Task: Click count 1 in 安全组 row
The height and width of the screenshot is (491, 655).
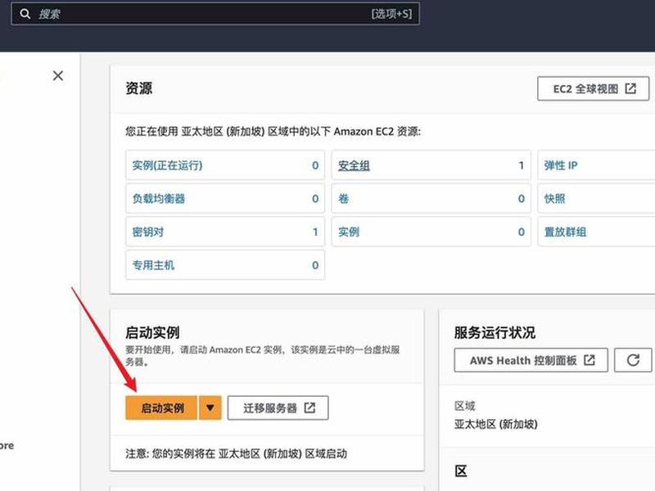Action: tap(521, 165)
